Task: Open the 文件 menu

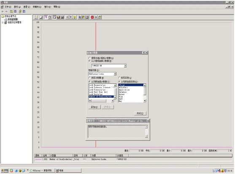Action: tap(8, 7)
